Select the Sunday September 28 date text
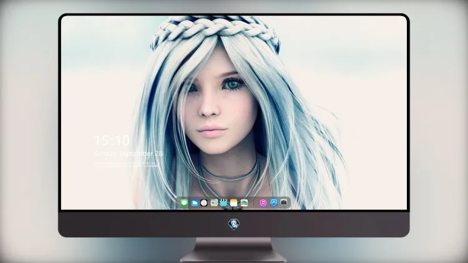 (129, 153)
